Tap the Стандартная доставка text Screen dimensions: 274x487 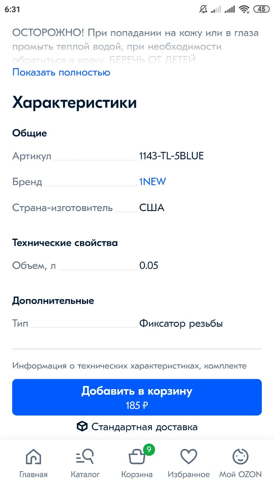tap(145, 427)
